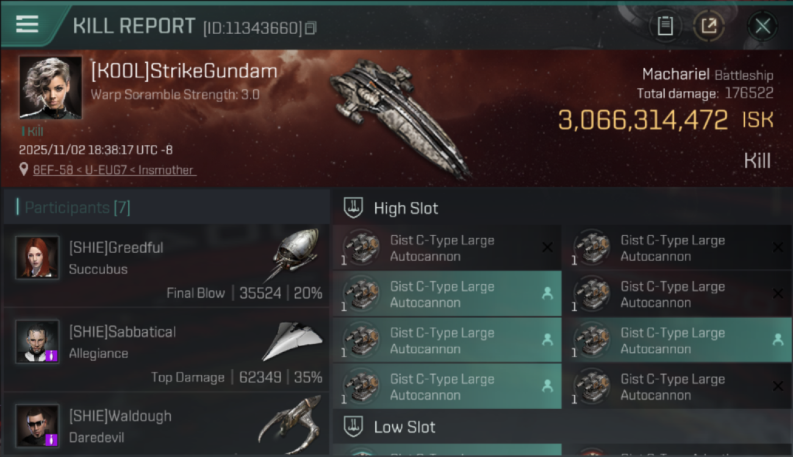Click the share kill report icon

pyautogui.click(x=709, y=26)
